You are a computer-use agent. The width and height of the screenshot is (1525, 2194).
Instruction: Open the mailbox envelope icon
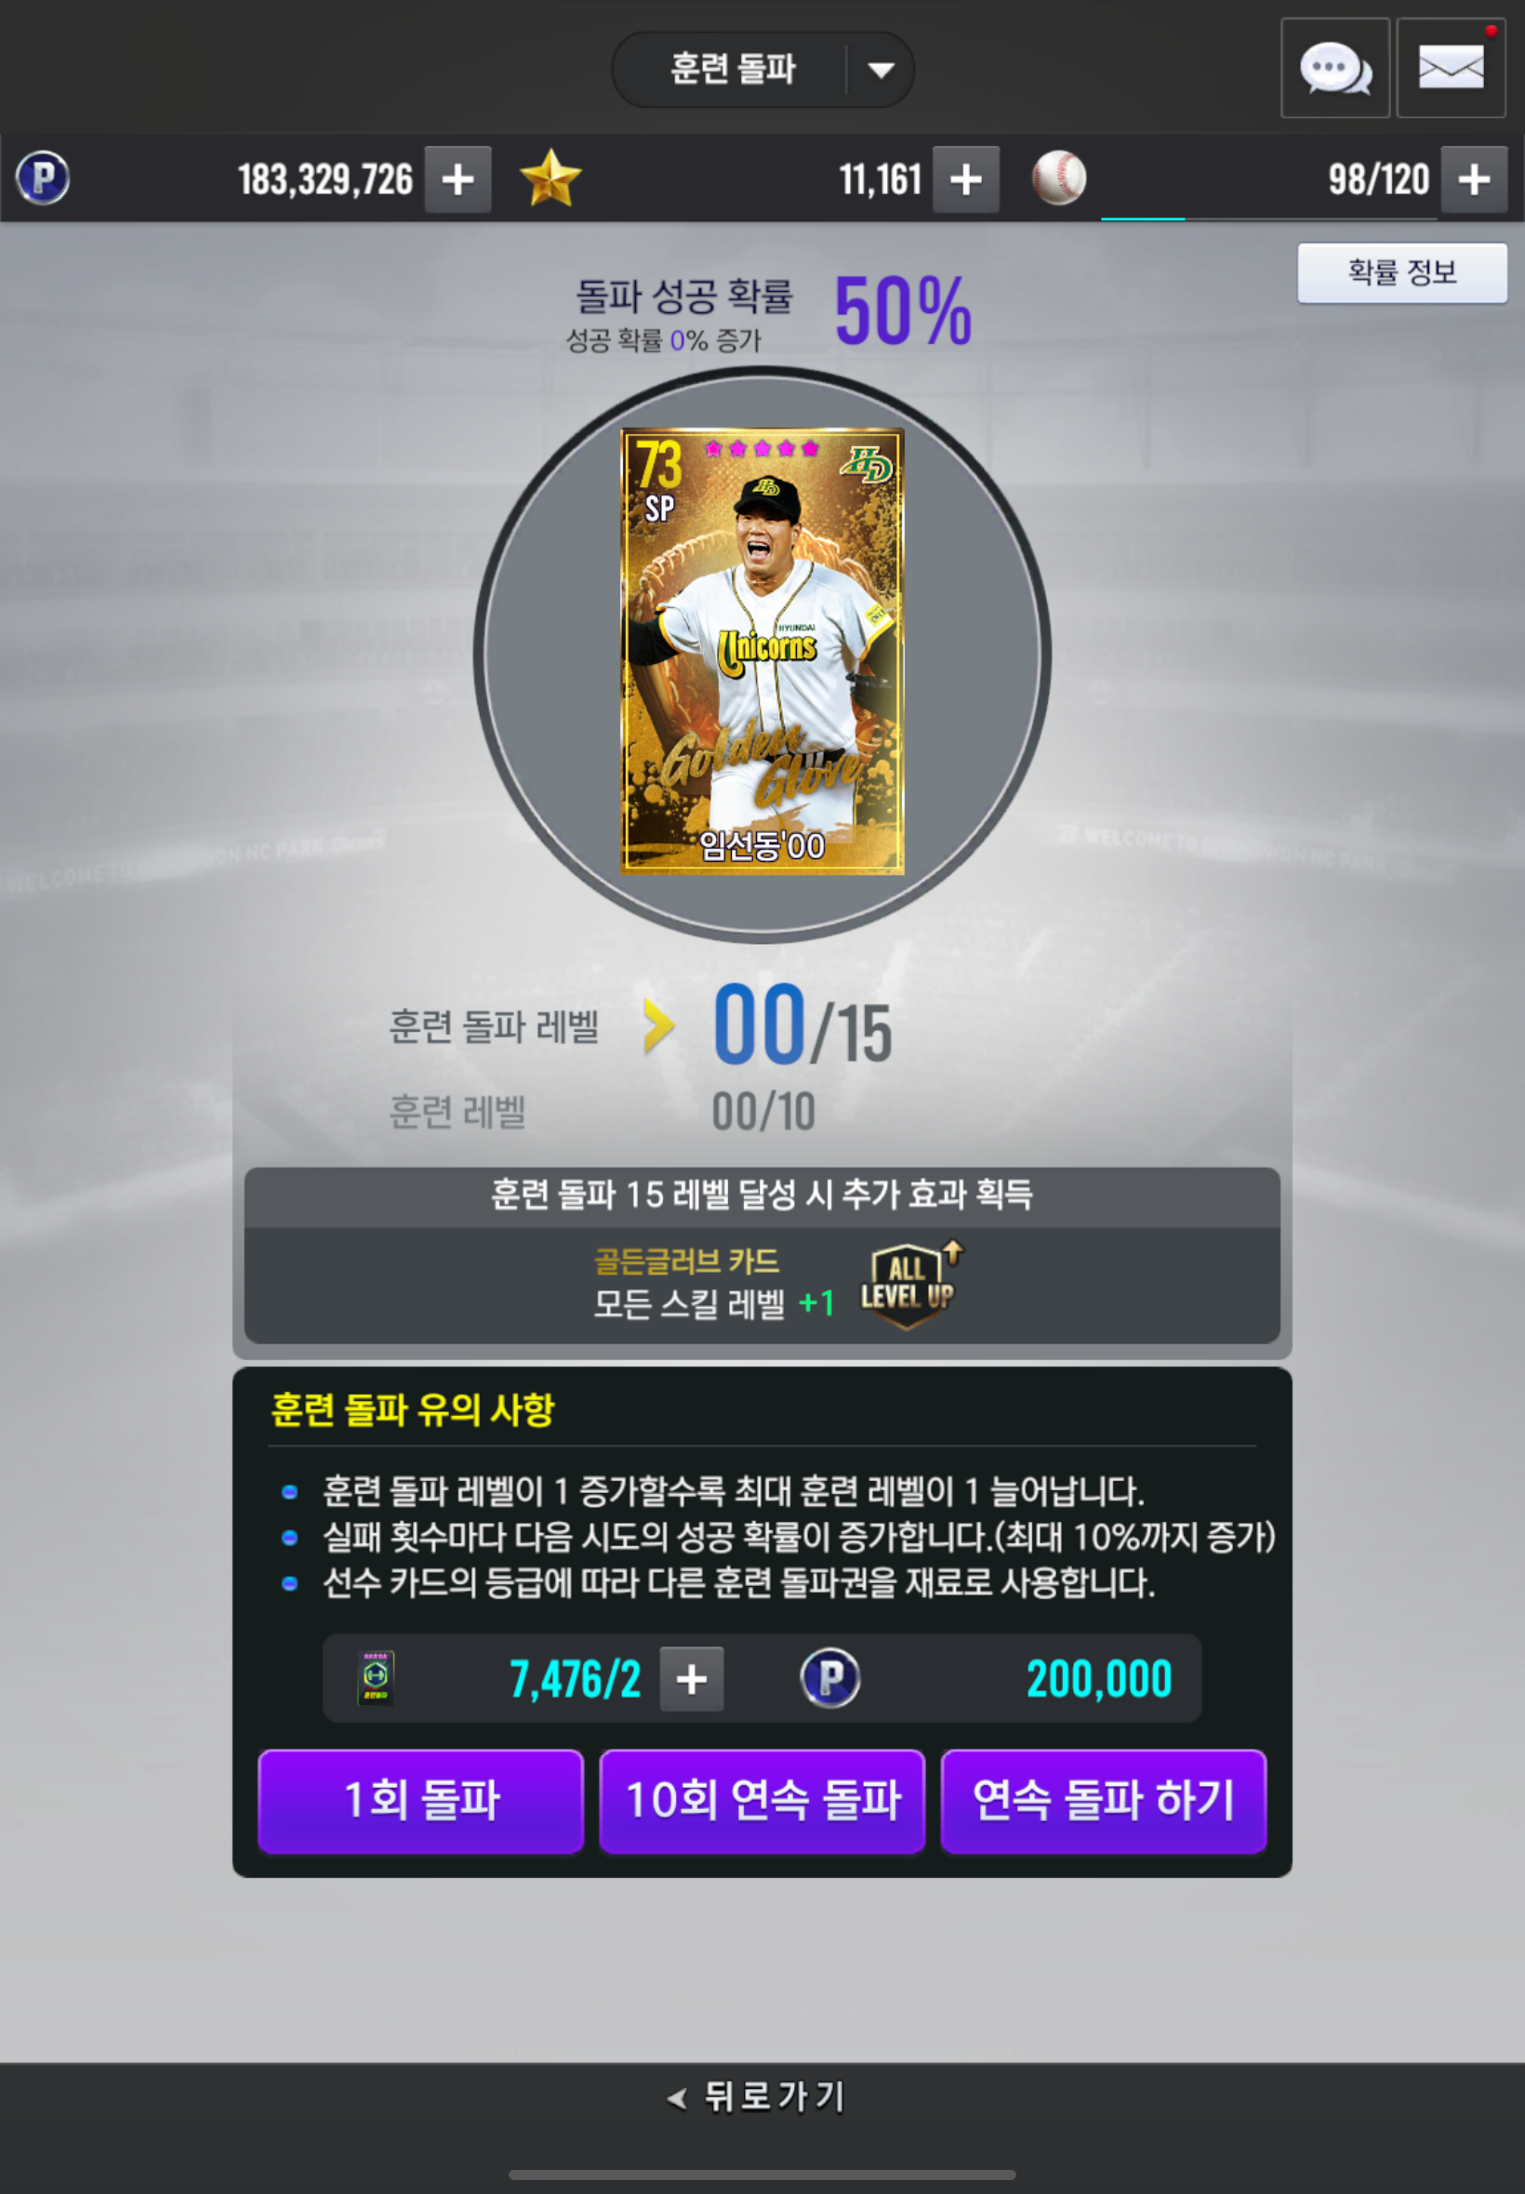pos(1451,68)
